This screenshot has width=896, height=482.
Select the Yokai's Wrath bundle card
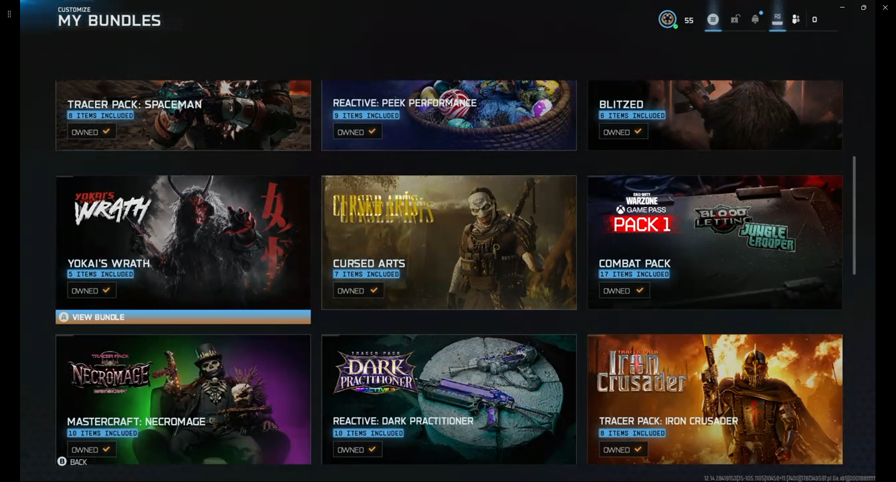pos(183,242)
